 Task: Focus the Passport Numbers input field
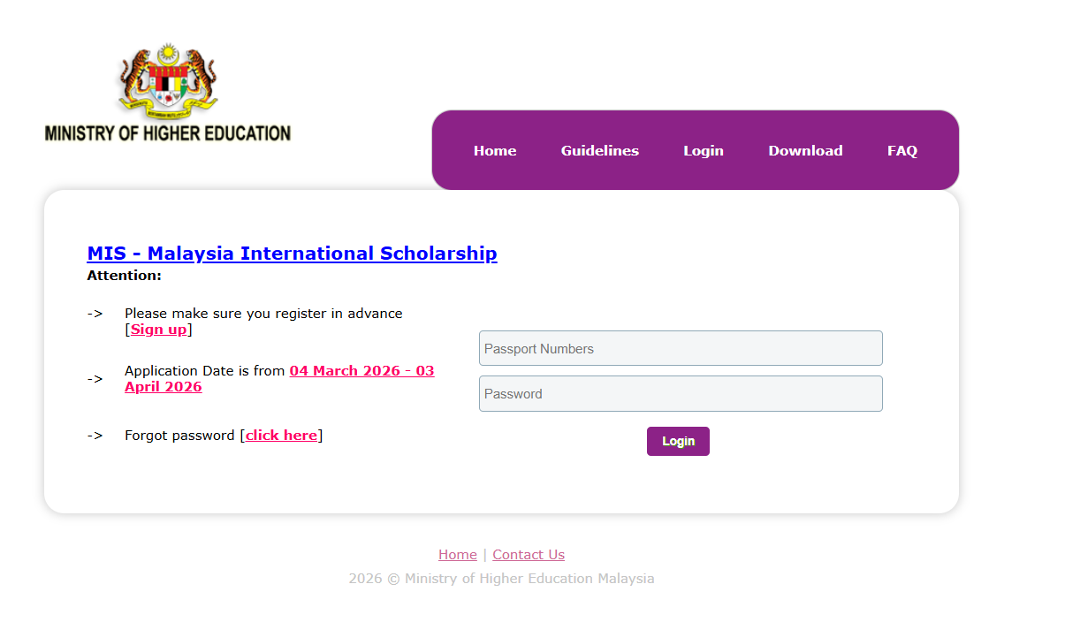pos(681,348)
